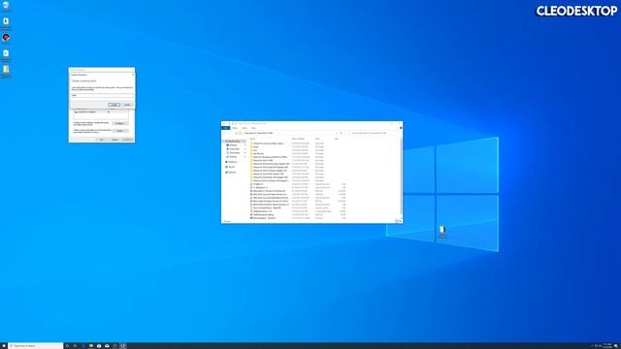Click the Explorer search box

point(373,133)
